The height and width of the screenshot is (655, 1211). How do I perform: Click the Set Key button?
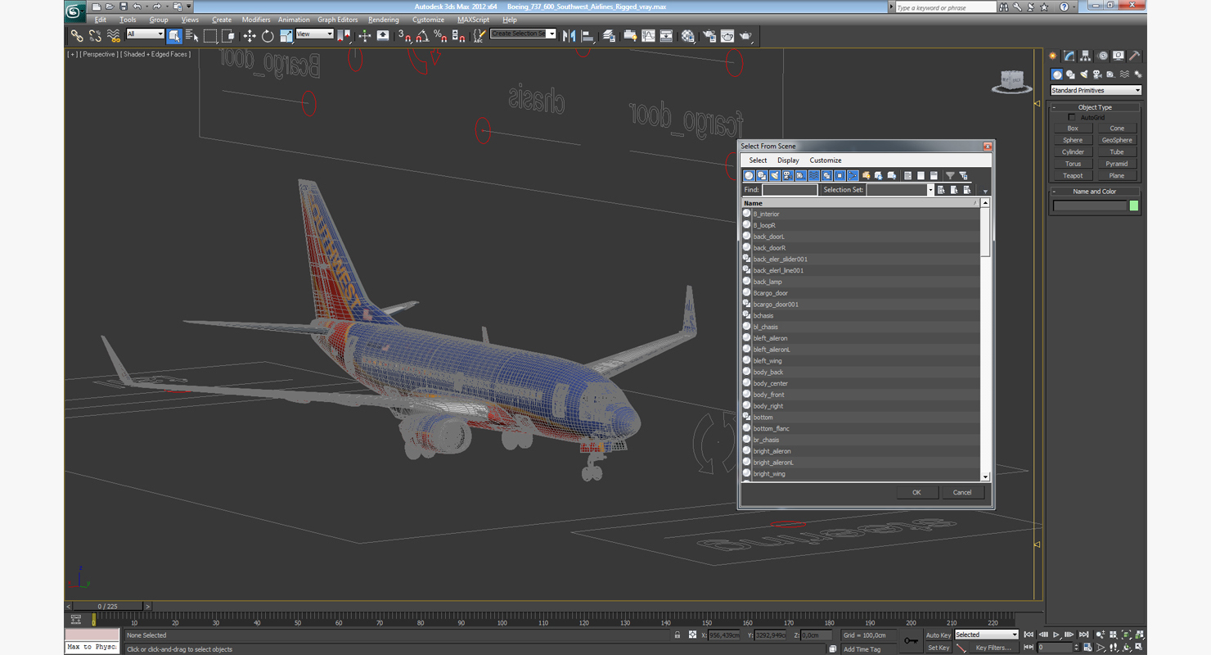938,648
